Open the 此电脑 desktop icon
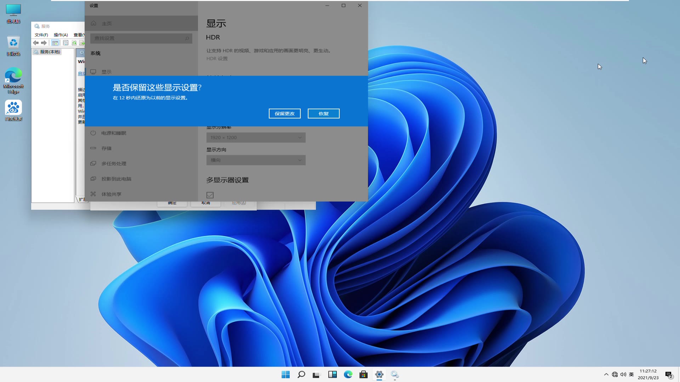 point(13,11)
